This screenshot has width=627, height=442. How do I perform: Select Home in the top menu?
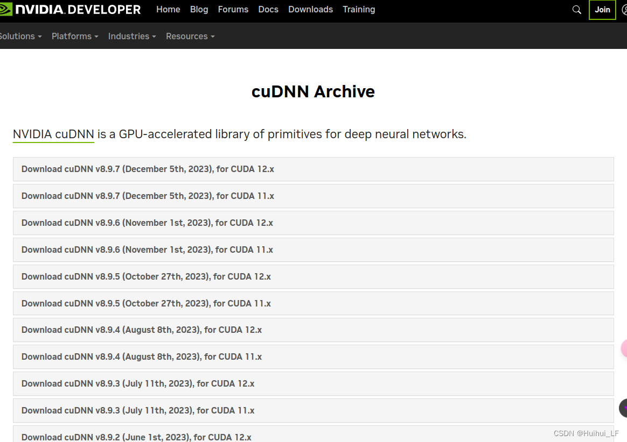168,9
